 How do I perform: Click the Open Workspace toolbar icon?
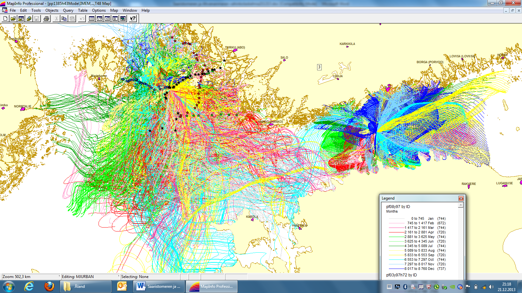click(21, 19)
